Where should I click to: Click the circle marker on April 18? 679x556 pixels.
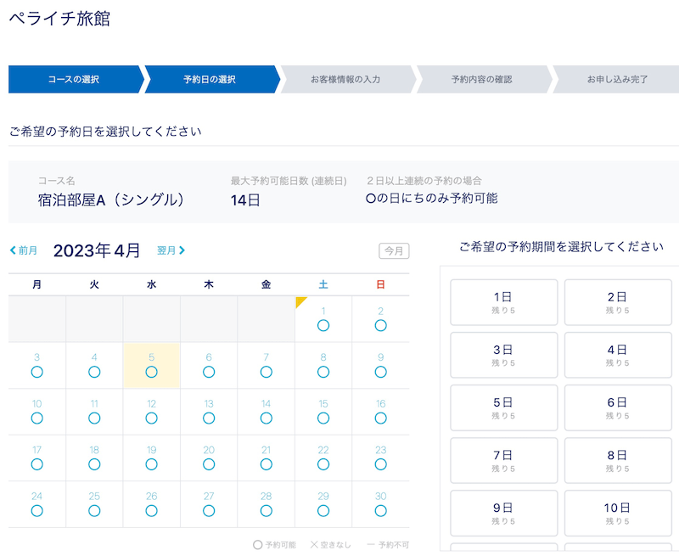coord(94,464)
